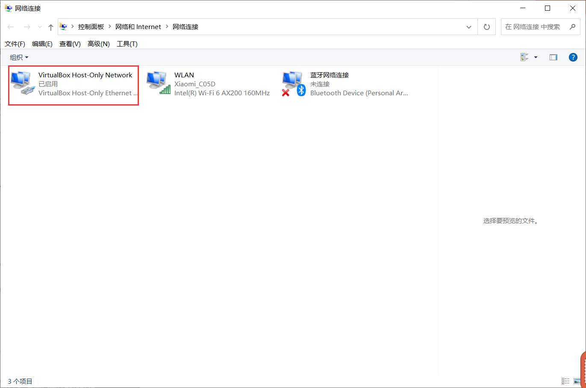
Task: Open the 文件(F) menu
Action: point(15,44)
